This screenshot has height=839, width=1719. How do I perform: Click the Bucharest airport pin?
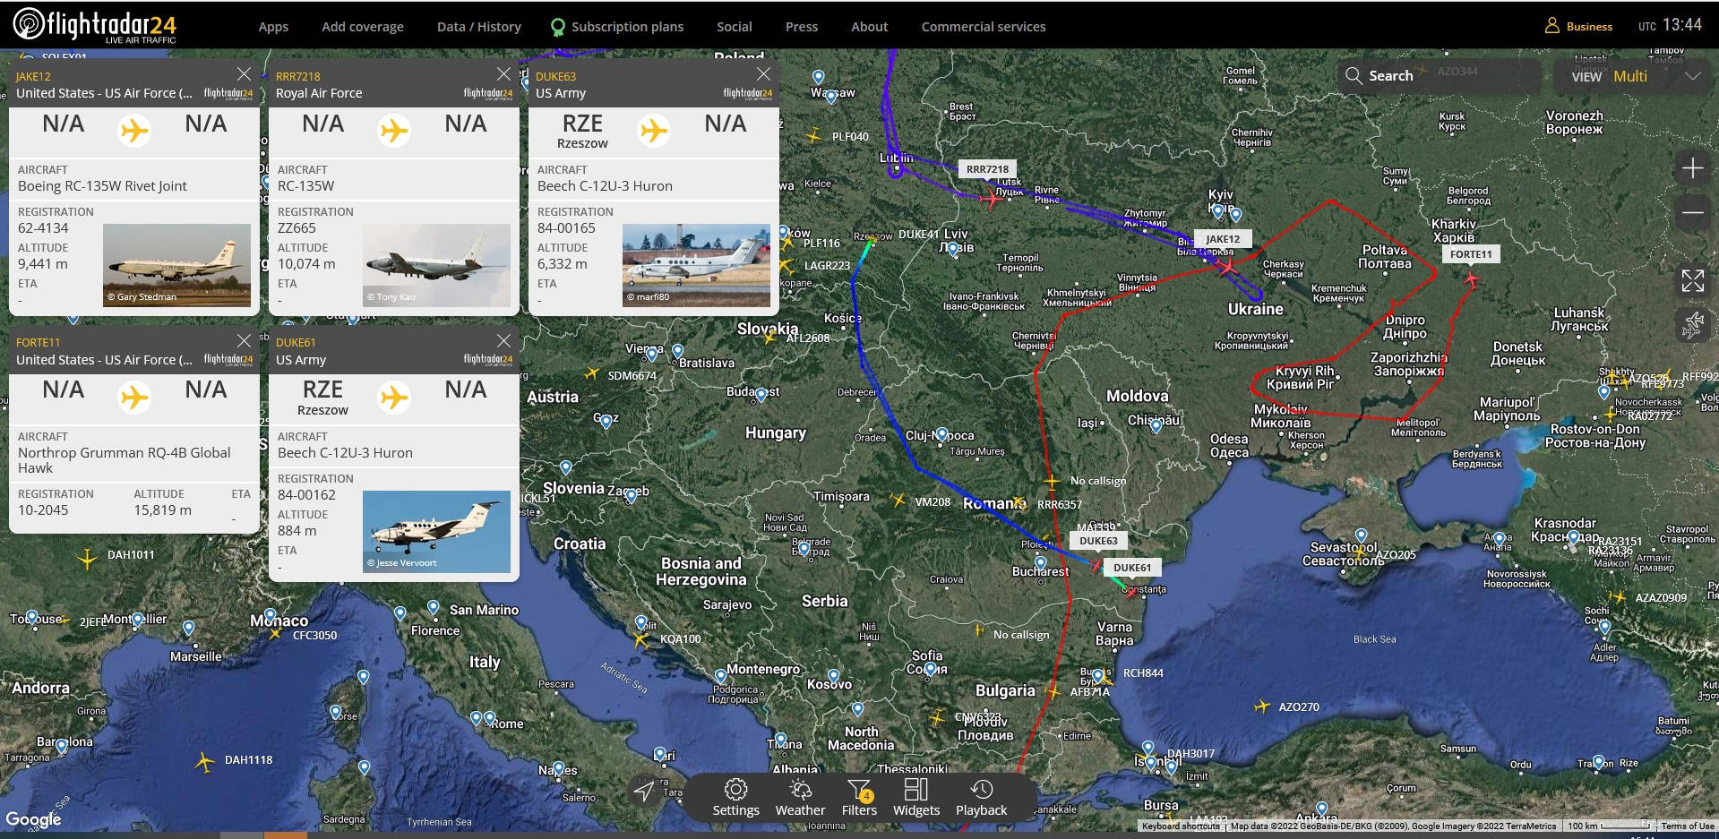(x=1040, y=564)
